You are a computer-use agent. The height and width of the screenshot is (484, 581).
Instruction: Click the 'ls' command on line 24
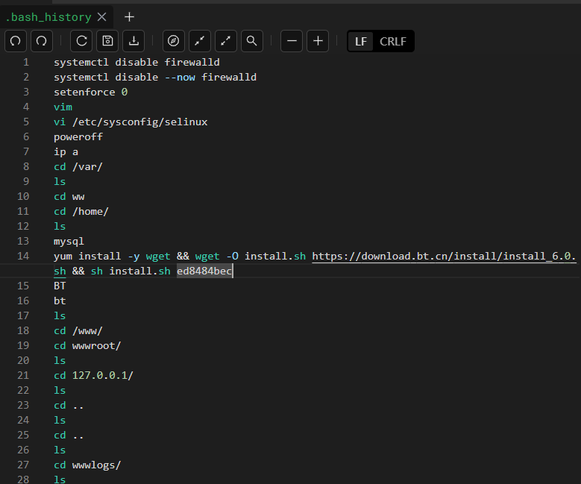tap(60, 421)
